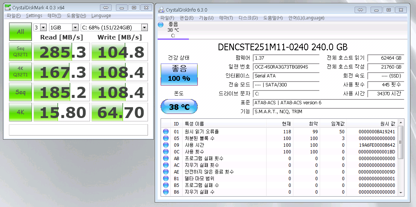Image resolution: width=416 pixels, height=207 pixels.
Task: Open 디스크(D) menu in CrystalDiskInfo
Action: (248, 18)
